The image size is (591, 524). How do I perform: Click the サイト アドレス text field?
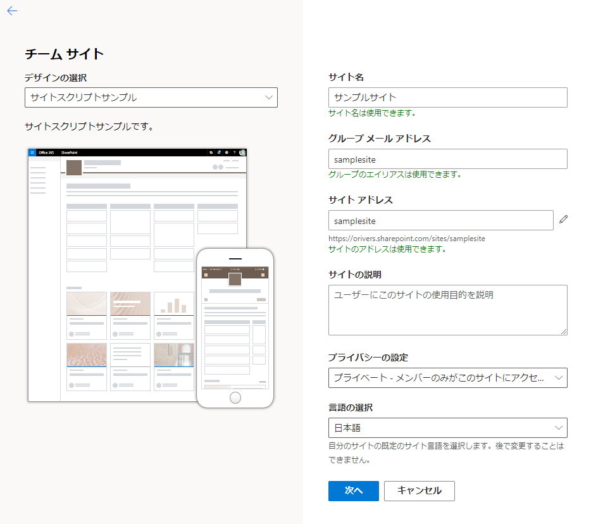pos(440,221)
